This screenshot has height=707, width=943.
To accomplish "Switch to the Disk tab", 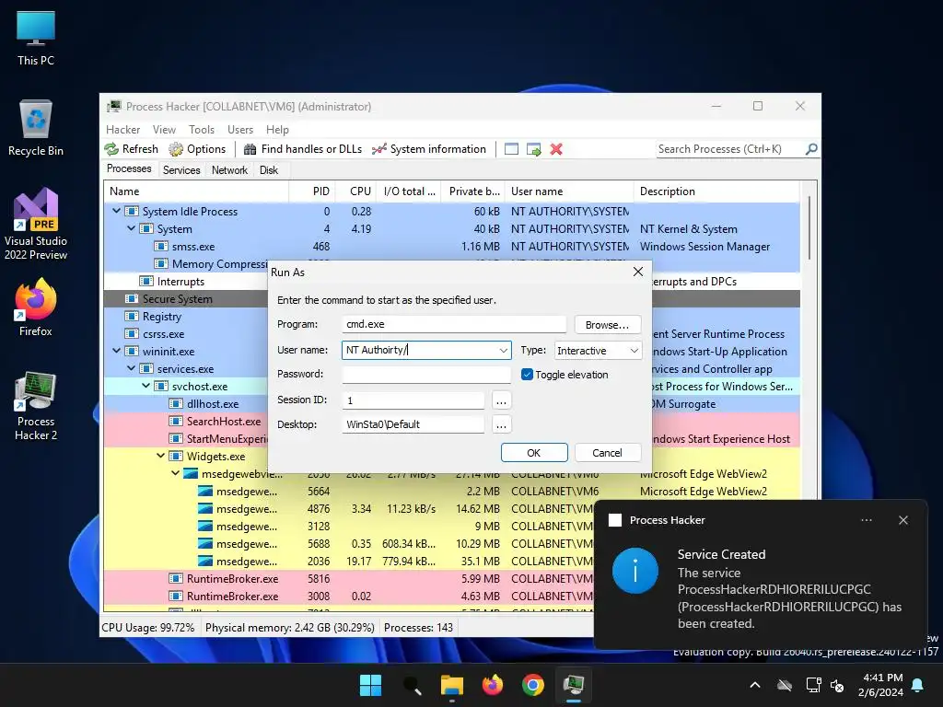I will 269,170.
